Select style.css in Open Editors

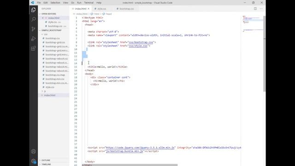point(52,22)
